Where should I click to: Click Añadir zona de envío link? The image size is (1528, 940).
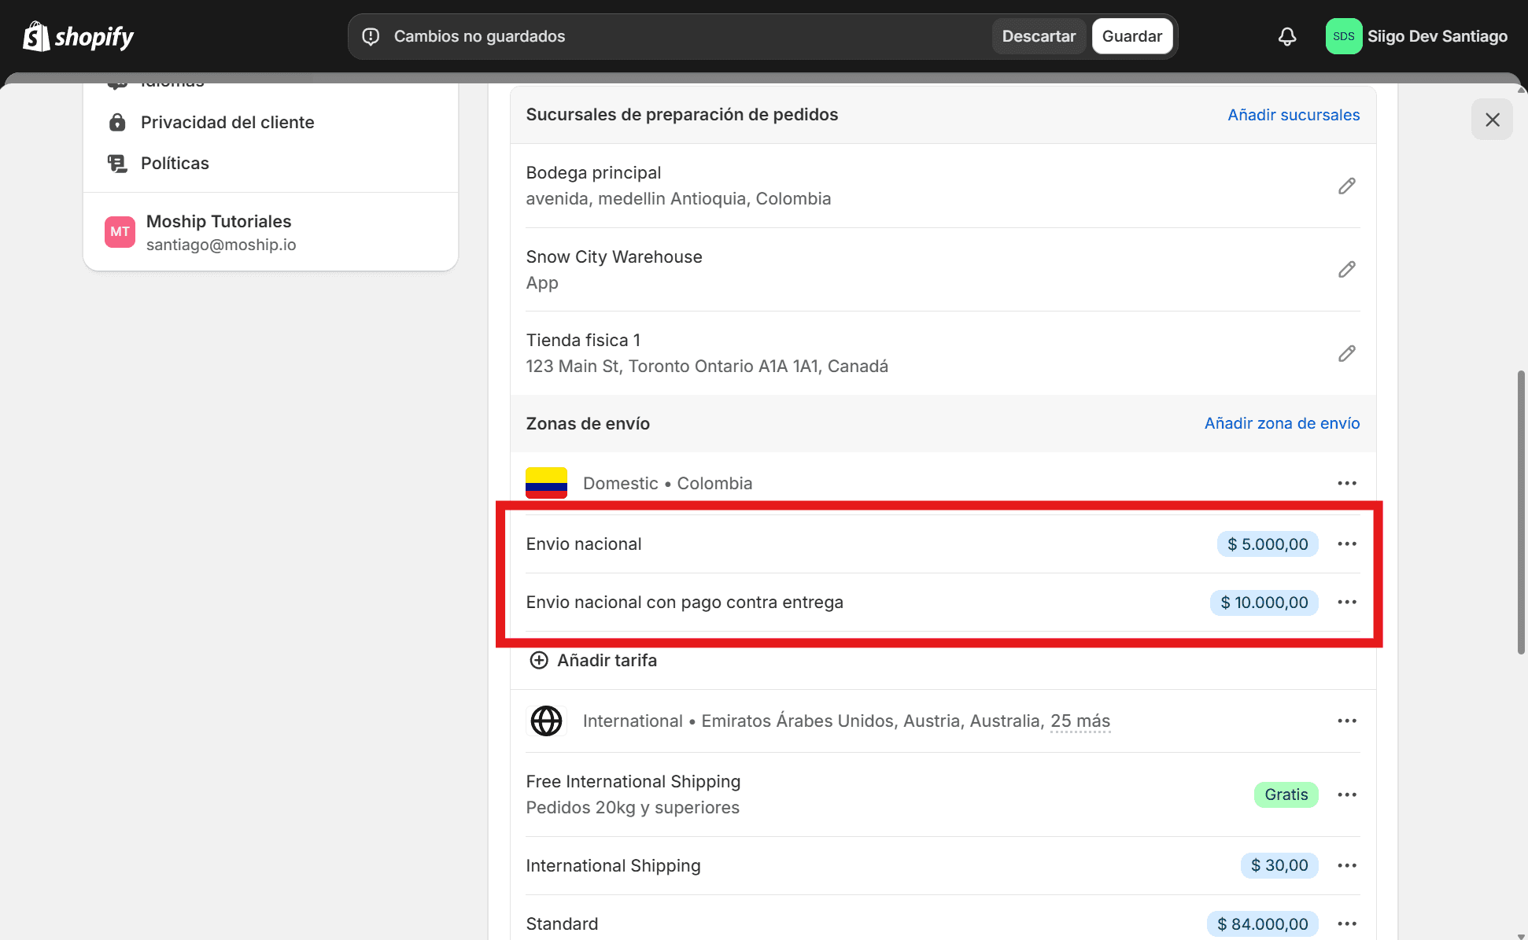click(1282, 423)
